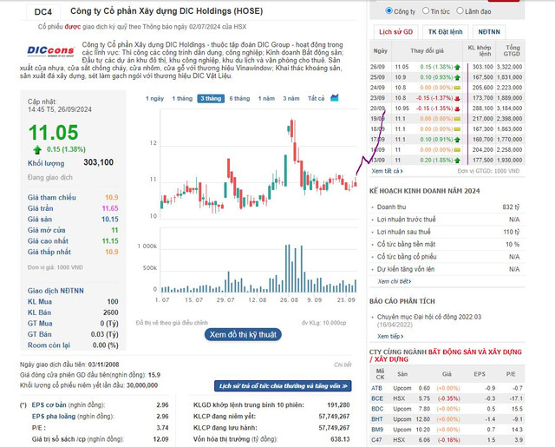This screenshot has width=555, height=447.
Task: Open ATB ticker in peers table
Action: point(376,388)
